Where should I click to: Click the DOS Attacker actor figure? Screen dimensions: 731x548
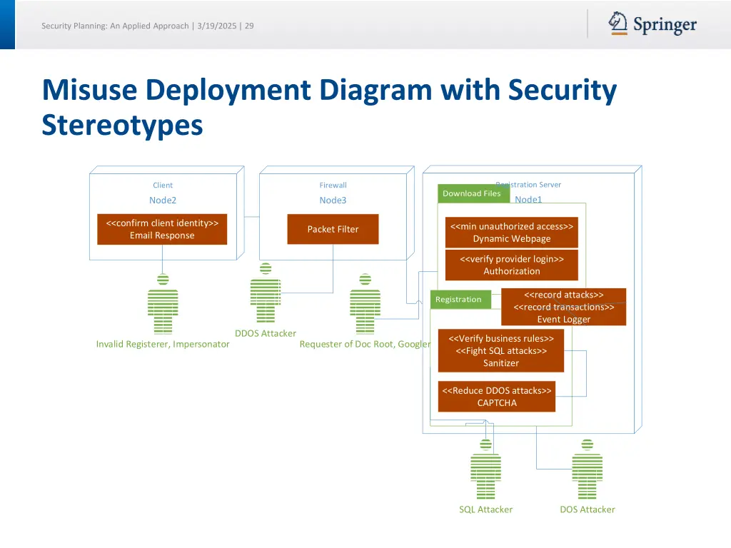[588, 470]
